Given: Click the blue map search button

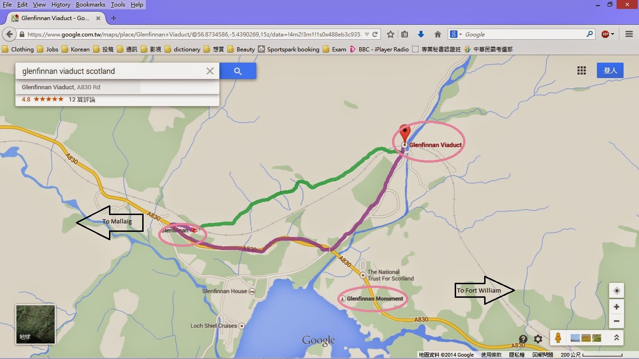Looking at the screenshot, I should point(238,71).
